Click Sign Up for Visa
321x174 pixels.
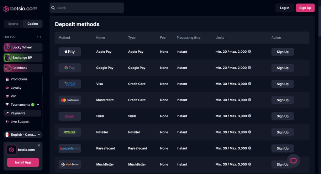[x=283, y=84]
